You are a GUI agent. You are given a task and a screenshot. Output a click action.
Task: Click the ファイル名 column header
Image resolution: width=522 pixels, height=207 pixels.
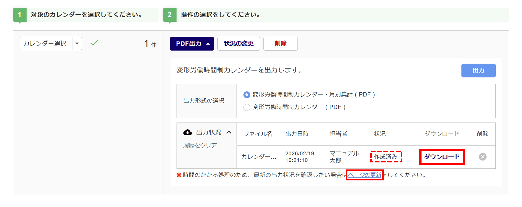(258, 134)
